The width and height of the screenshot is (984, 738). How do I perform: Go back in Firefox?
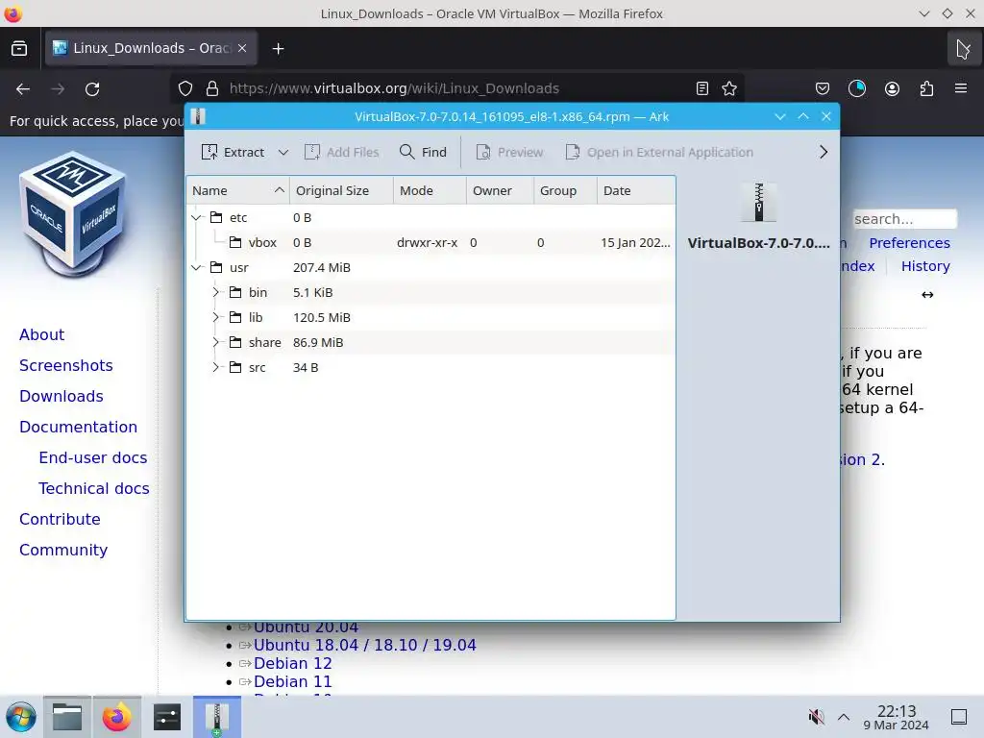click(x=23, y=89)
